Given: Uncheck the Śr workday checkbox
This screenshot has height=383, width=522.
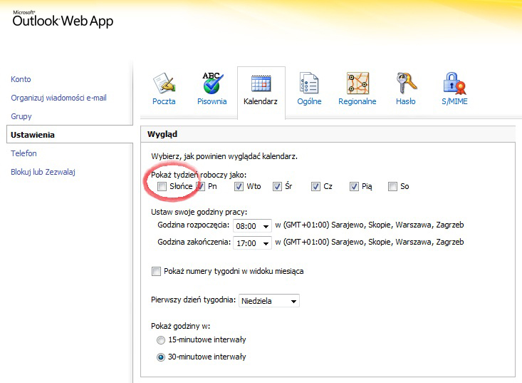Looking at the screenshot, I should tap(277, 187).
